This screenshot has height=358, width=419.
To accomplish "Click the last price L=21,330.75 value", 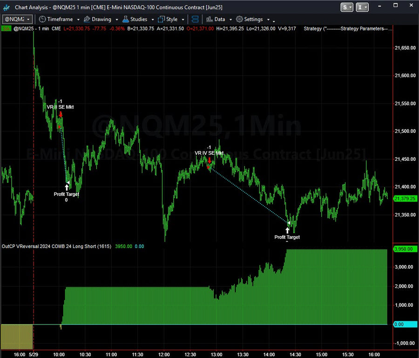I will [77, 28].
